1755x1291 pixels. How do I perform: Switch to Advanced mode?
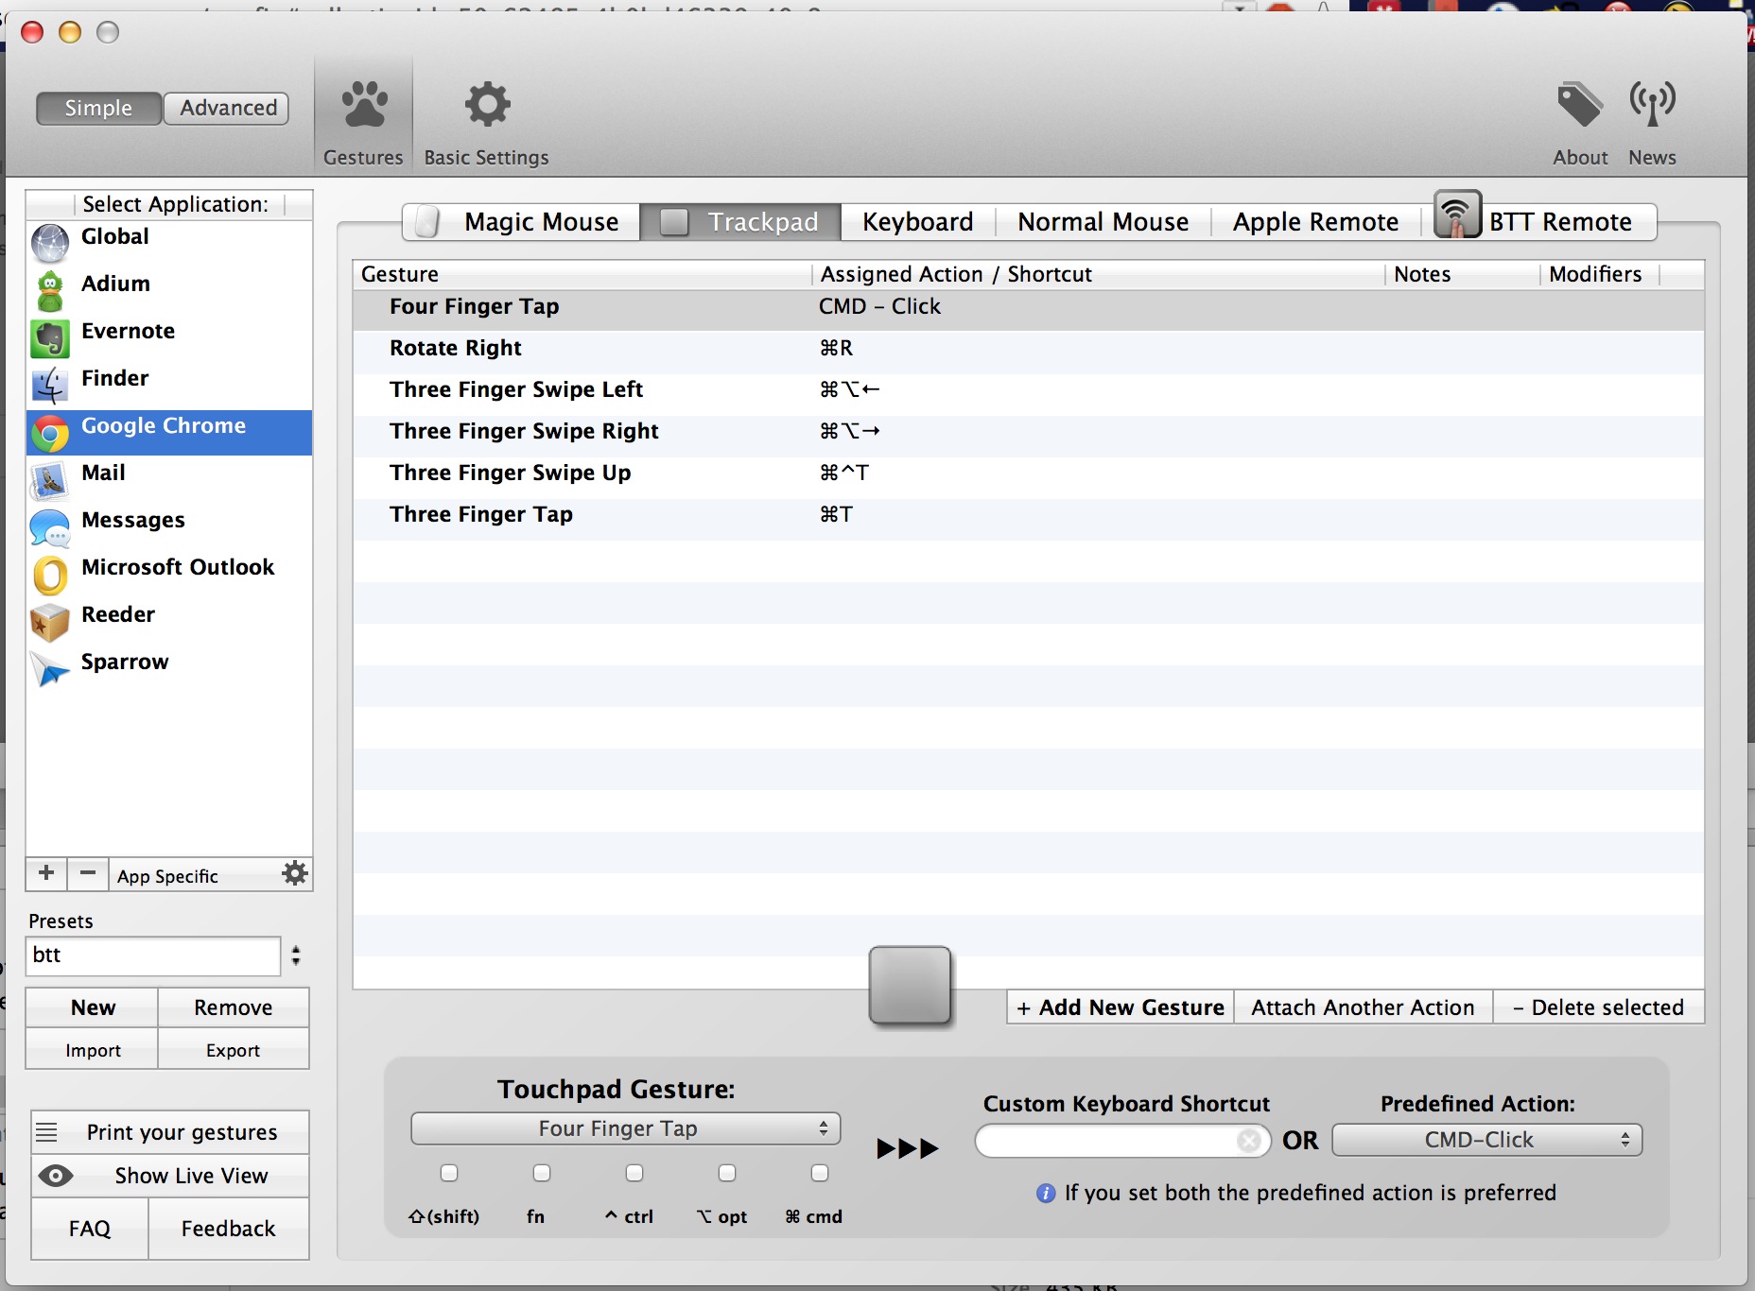(228, 109)
